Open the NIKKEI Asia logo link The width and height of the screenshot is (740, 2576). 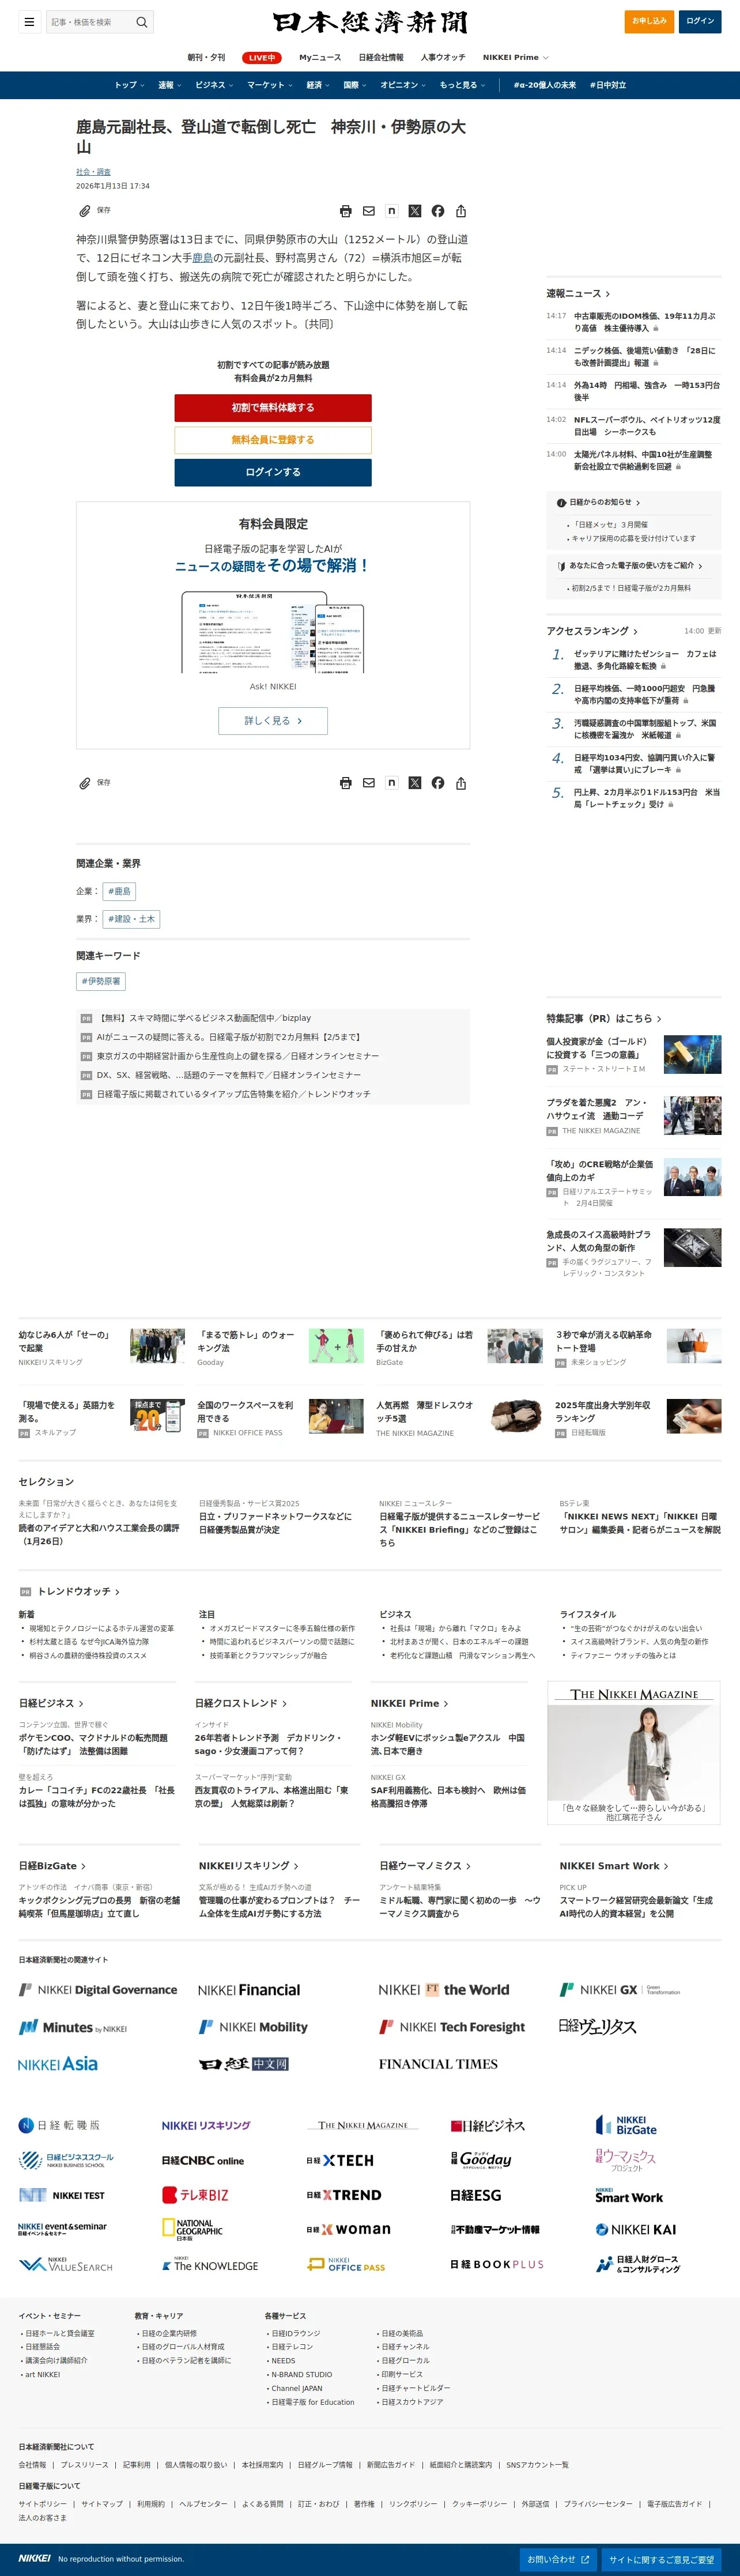[58, 2063]
